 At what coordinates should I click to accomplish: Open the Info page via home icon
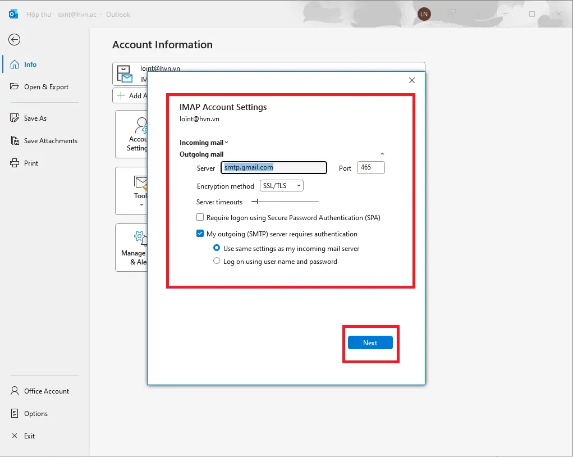pyautogui.click(x=14, y=65)
